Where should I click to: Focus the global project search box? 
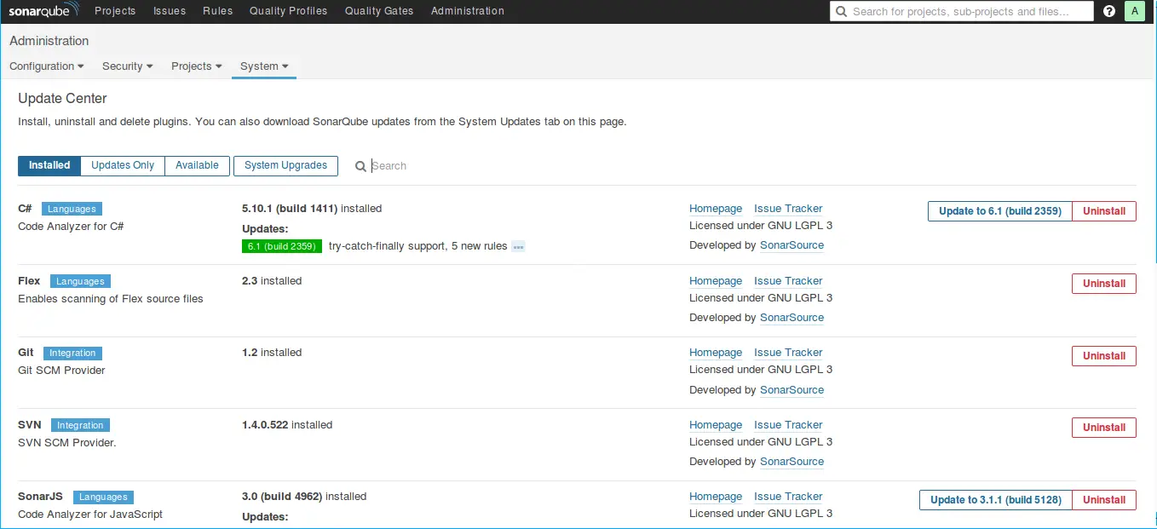point(962,11)
